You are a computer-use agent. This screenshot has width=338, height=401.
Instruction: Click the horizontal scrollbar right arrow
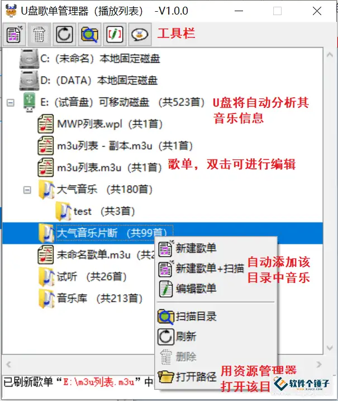tap(318, 364)
